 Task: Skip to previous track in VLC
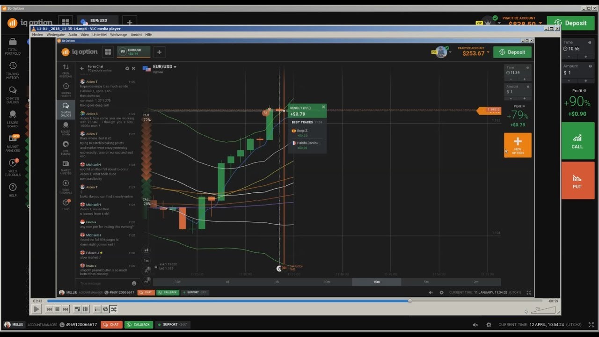click(49, 309)
